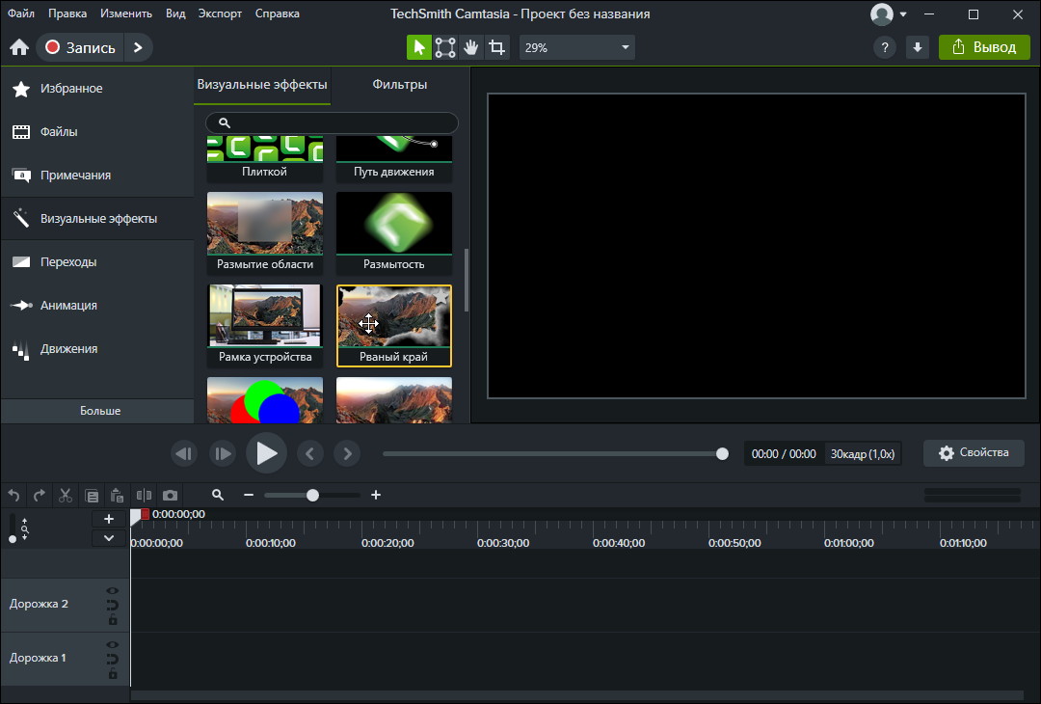Viewport: 1041px width, 704px height.
Task: Zoom in the timeline with plus
Action: tap(376, 495)
